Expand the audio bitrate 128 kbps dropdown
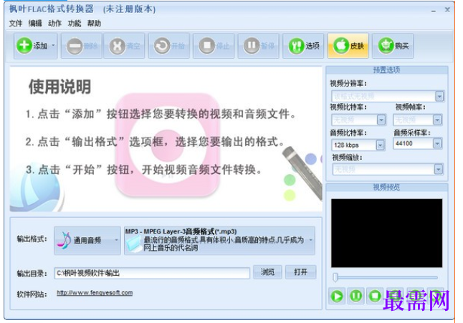 (380, 145)
